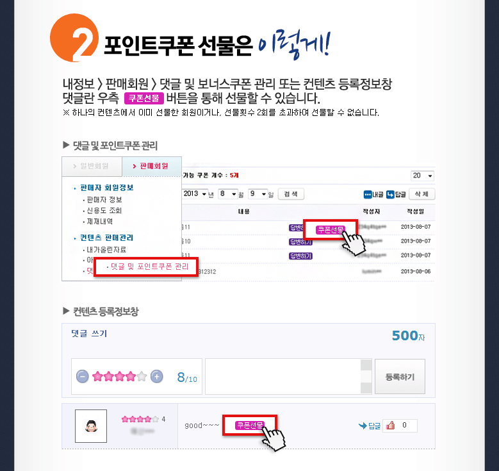
Task: Click the 삭제 delete button
Action: point(421,194)
